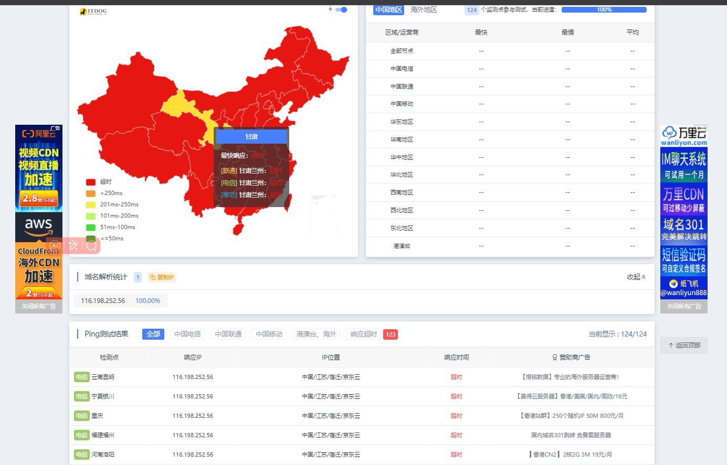Click the 万里云 wanliyun.com logo ad
The height and width of the screenshot is (465, 727).
click(684, 136)
